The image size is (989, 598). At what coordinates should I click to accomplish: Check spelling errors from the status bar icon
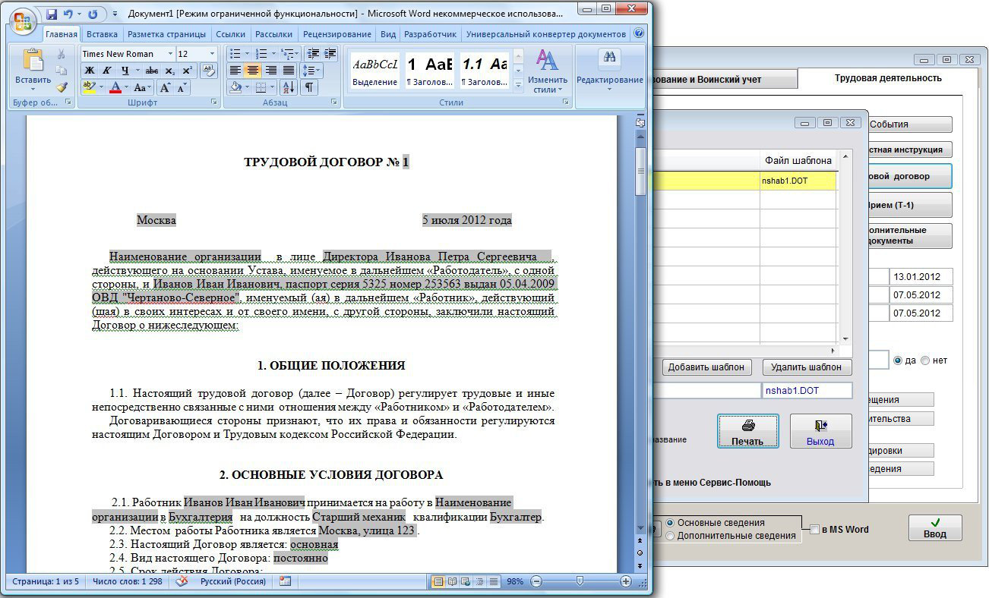tap(182, 581)
